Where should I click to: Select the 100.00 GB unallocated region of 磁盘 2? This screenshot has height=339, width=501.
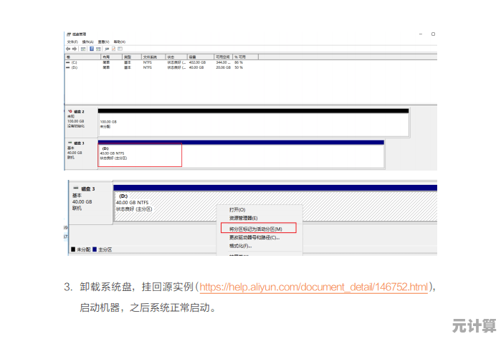254,125
